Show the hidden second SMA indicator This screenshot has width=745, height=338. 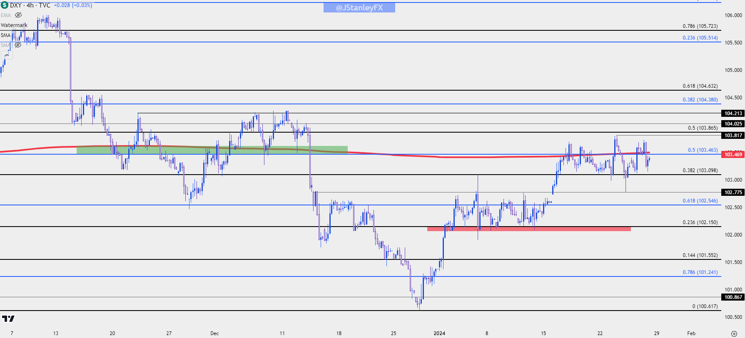pyautogui.click(x=18, y=45)
